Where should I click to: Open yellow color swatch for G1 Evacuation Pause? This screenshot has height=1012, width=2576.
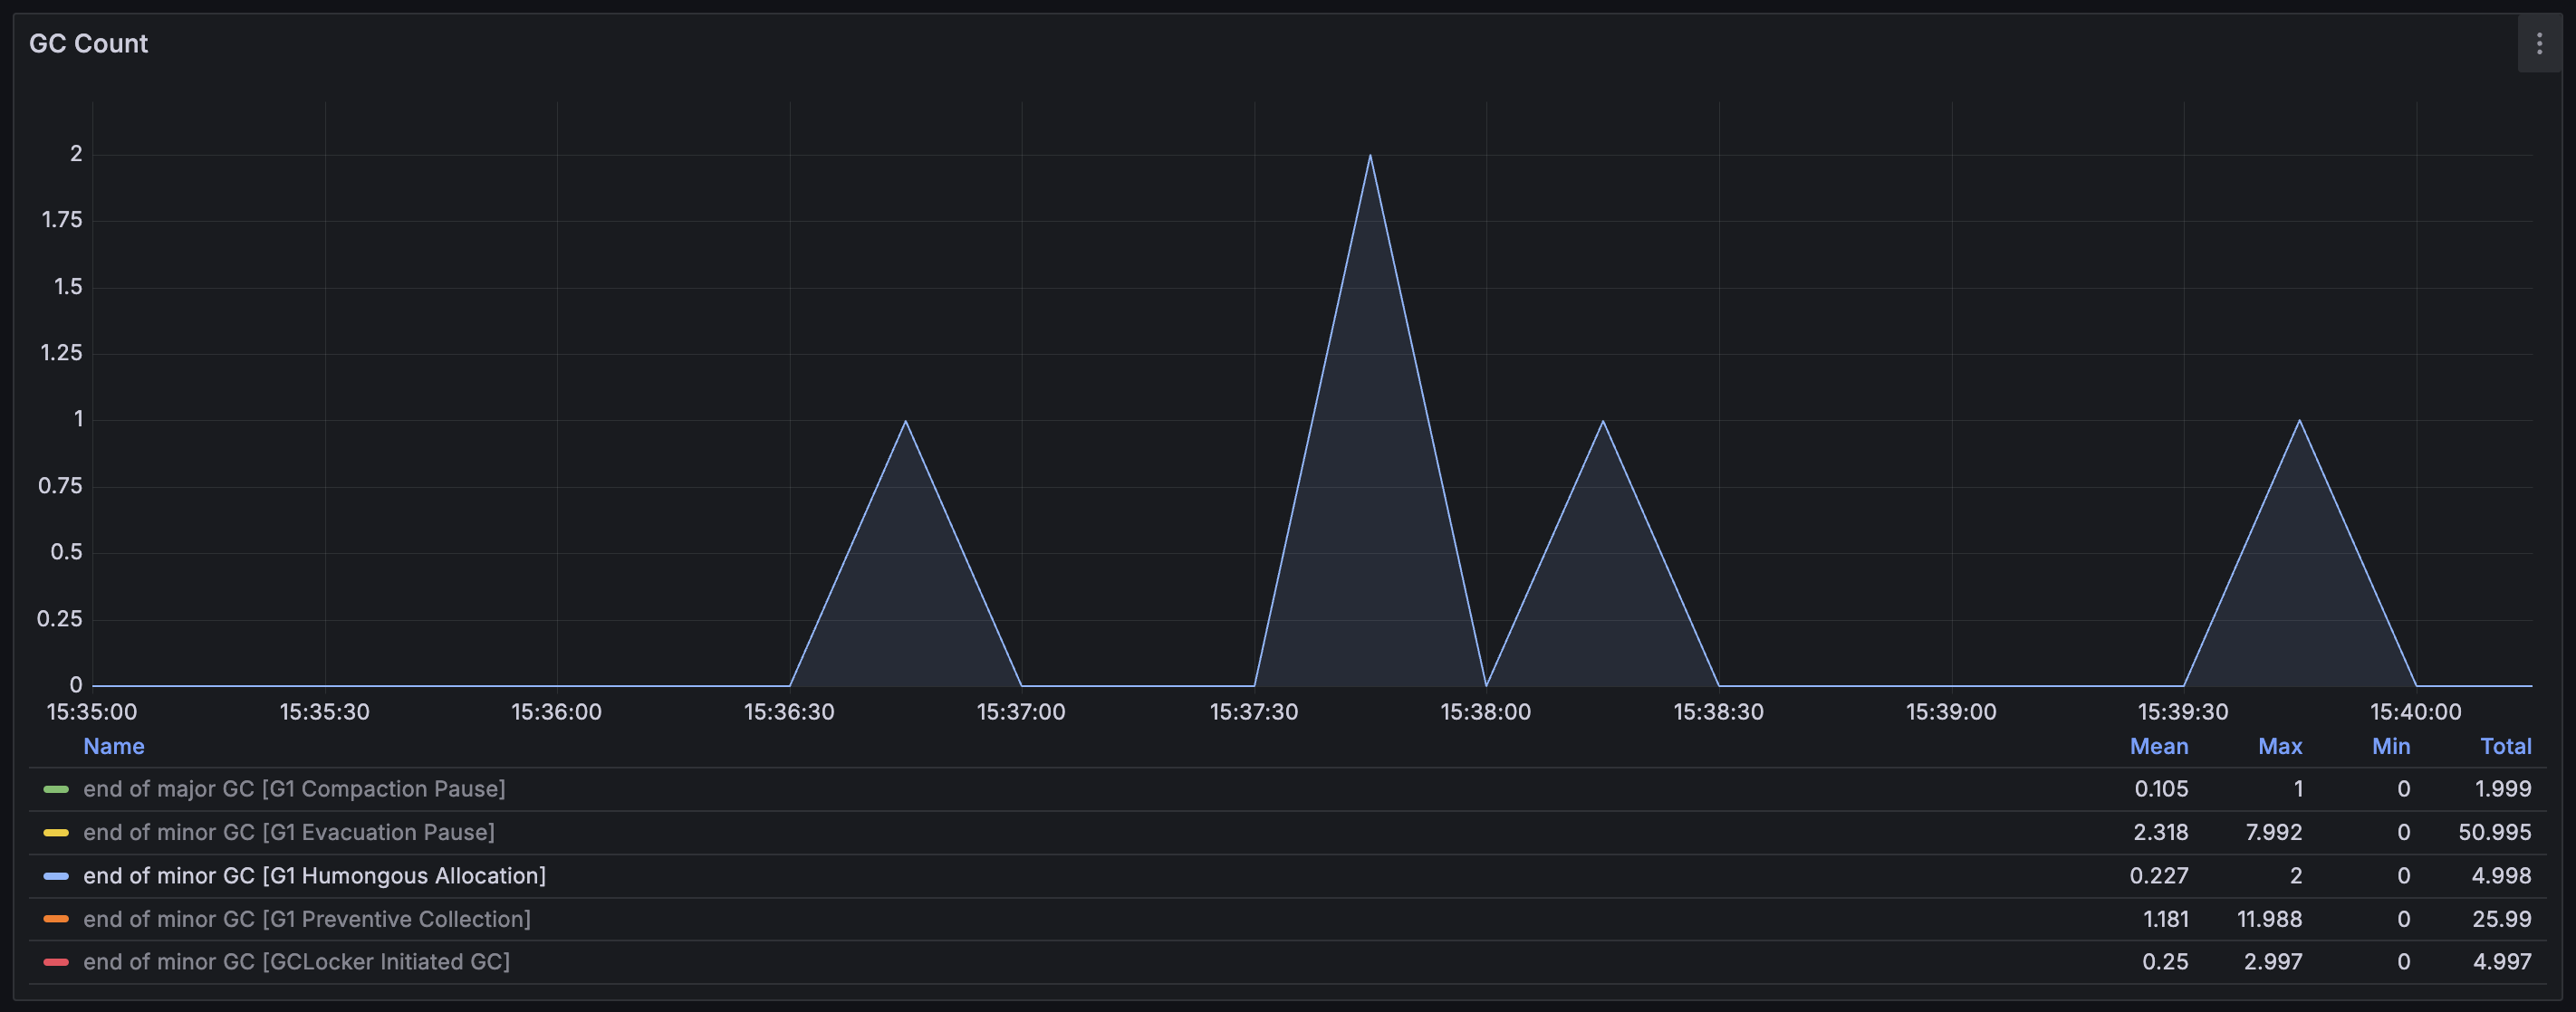coord(56,832)
